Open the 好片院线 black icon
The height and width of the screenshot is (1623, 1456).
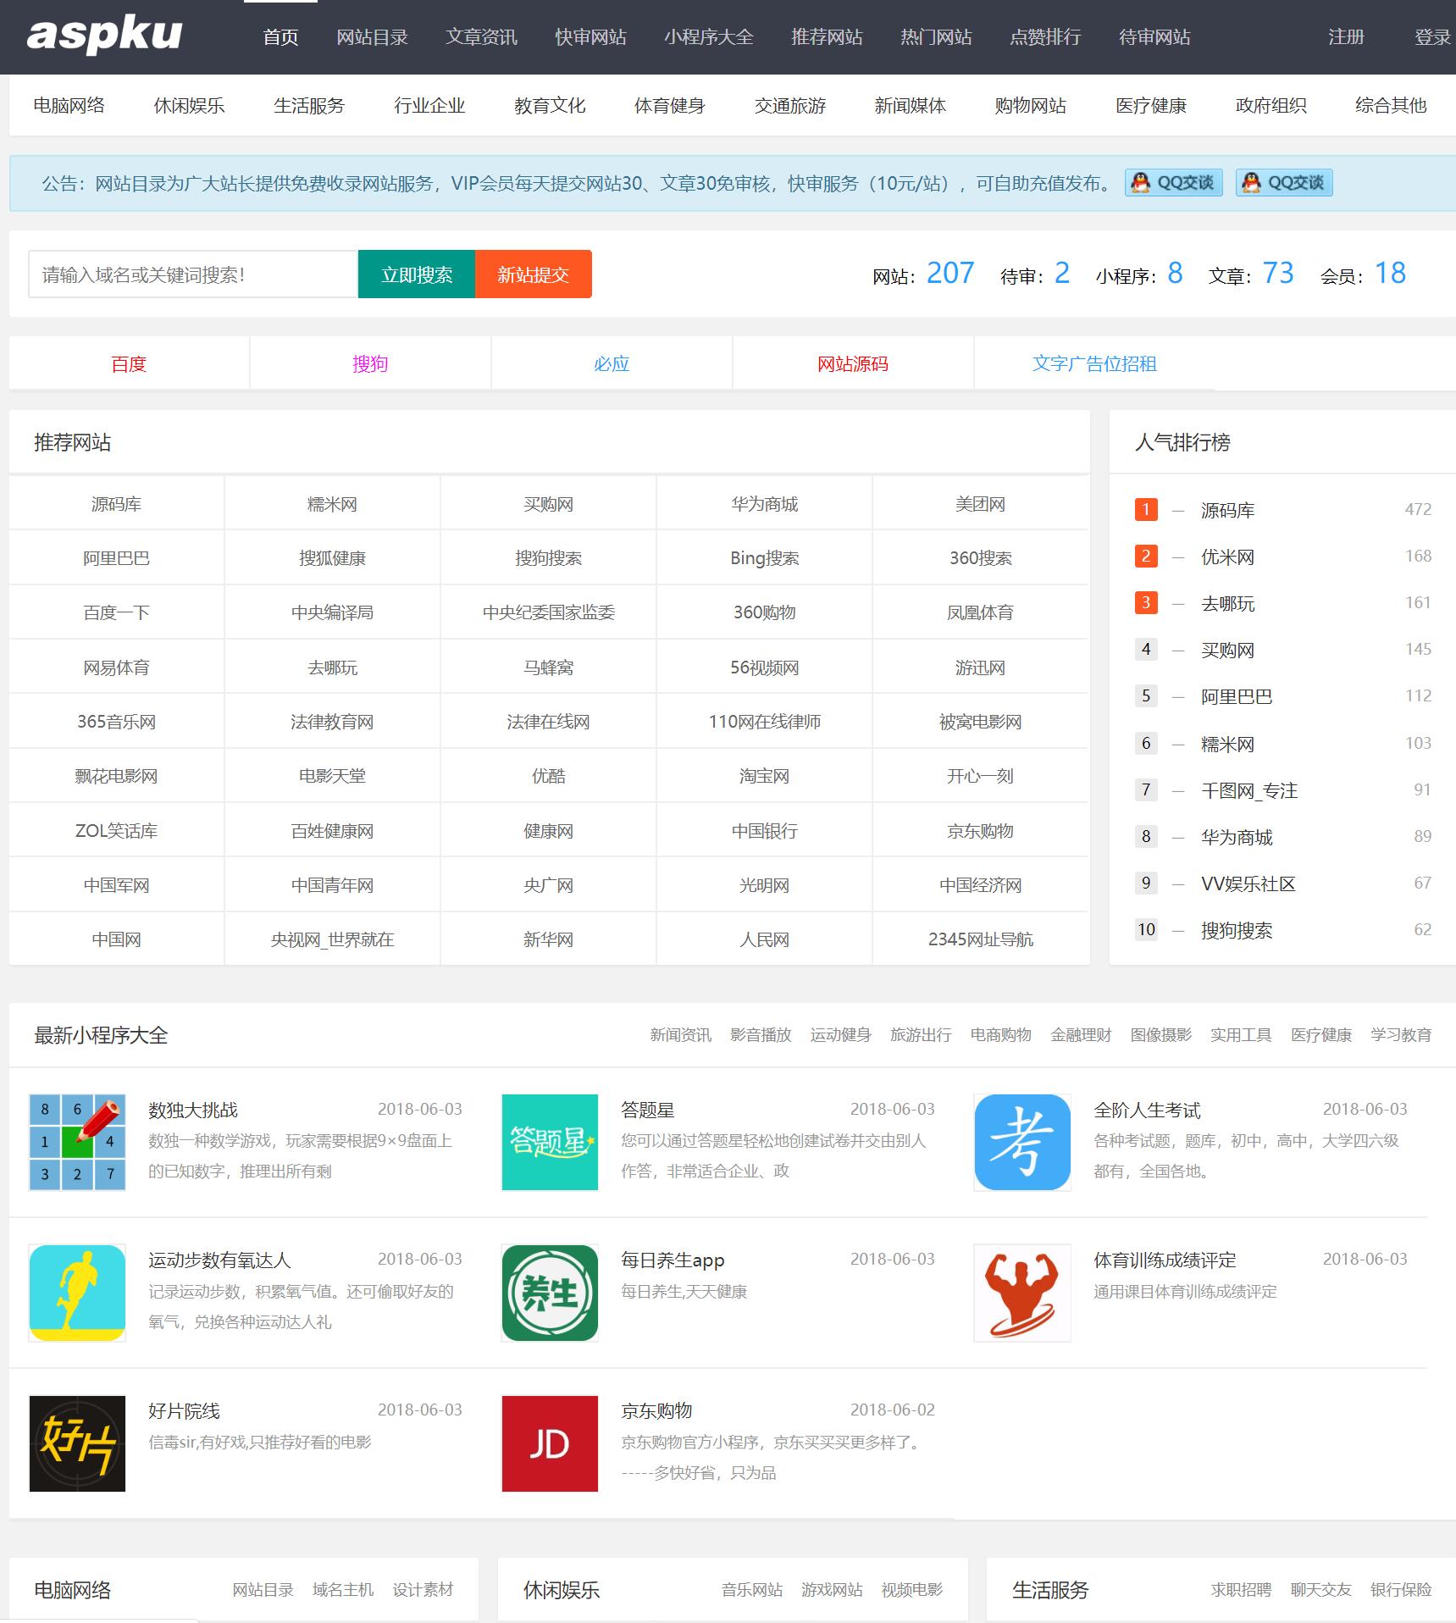[x=77, y=1443]
